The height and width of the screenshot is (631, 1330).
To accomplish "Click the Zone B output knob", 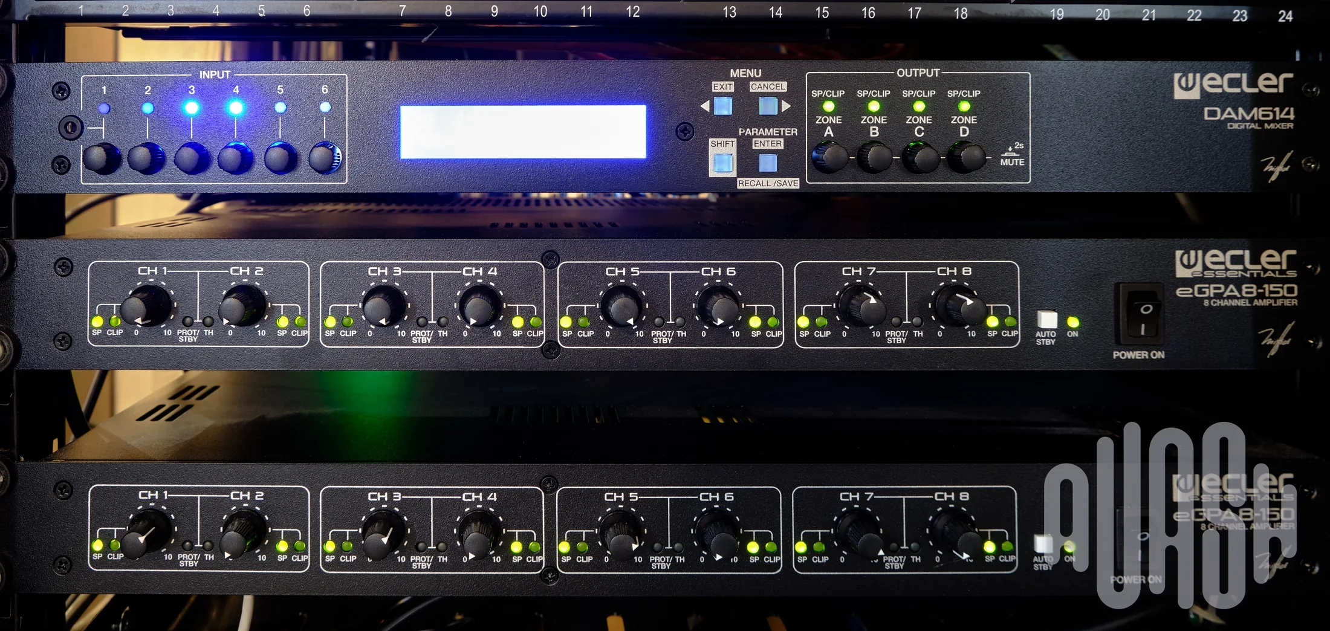I will pos(874,158).
